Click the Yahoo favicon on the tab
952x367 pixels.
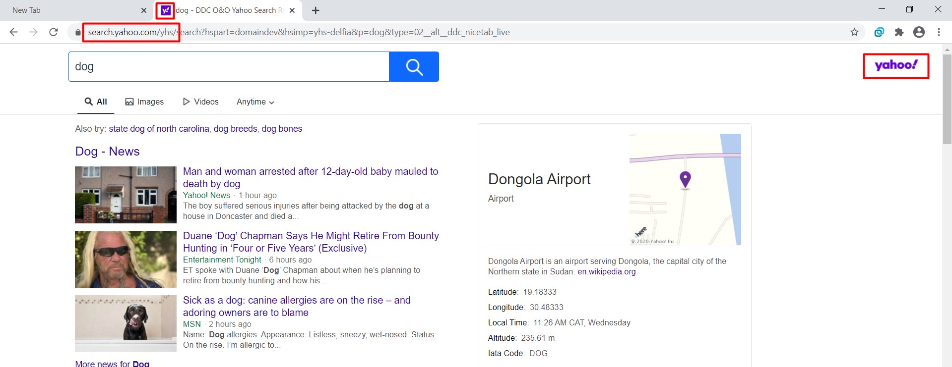click(165, 10)
